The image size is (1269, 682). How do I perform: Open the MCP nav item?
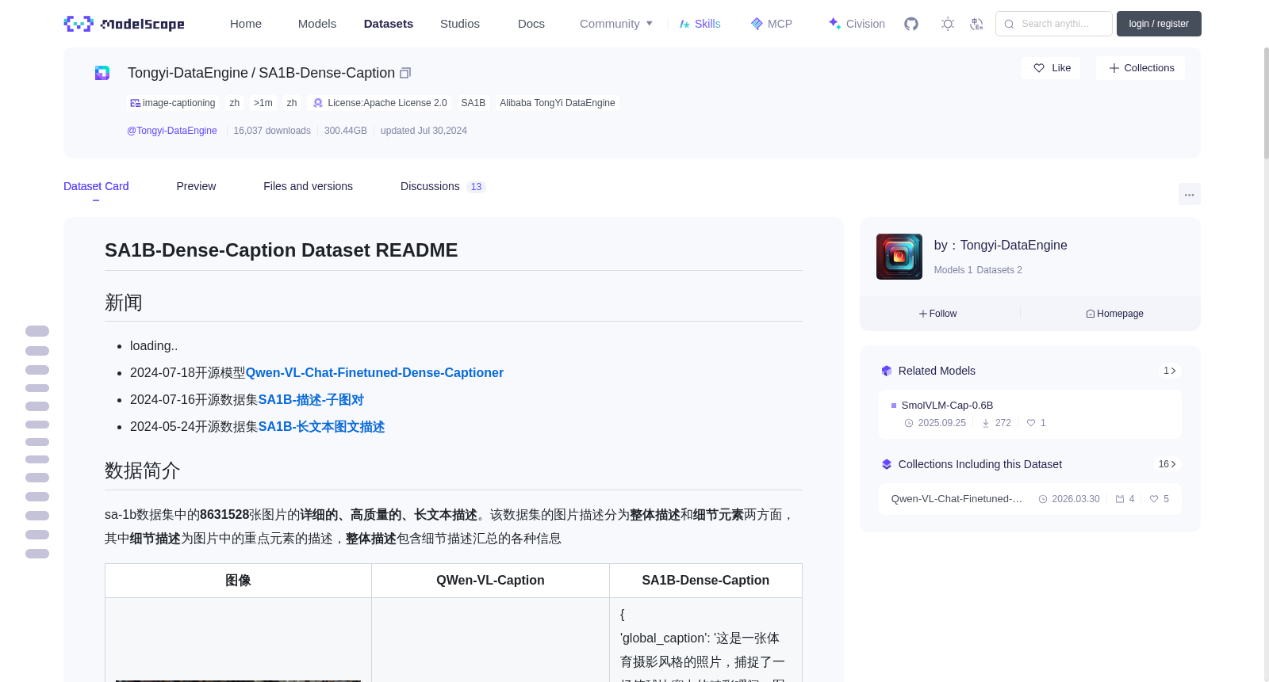(x=772, y=24)
